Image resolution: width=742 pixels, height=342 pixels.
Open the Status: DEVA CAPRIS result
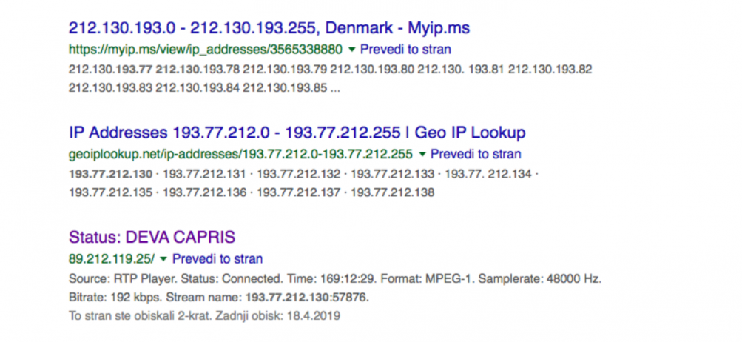(152, 237)
